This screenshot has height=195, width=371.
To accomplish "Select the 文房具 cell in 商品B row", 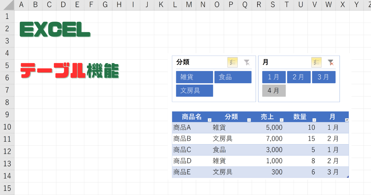I will 232,139.
